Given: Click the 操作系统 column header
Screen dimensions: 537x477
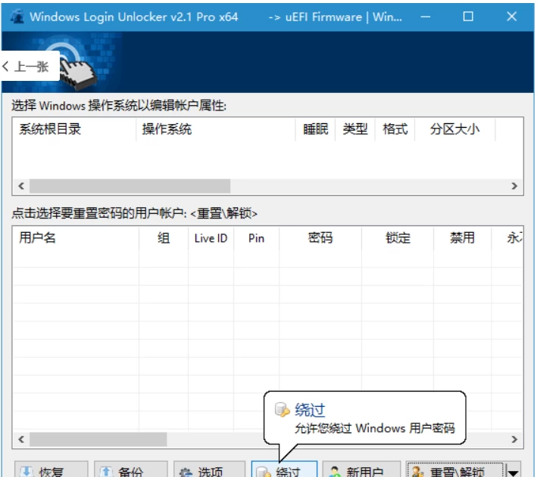Looking at the screenshot, I should pyautogui.click(x=215, y=129).
